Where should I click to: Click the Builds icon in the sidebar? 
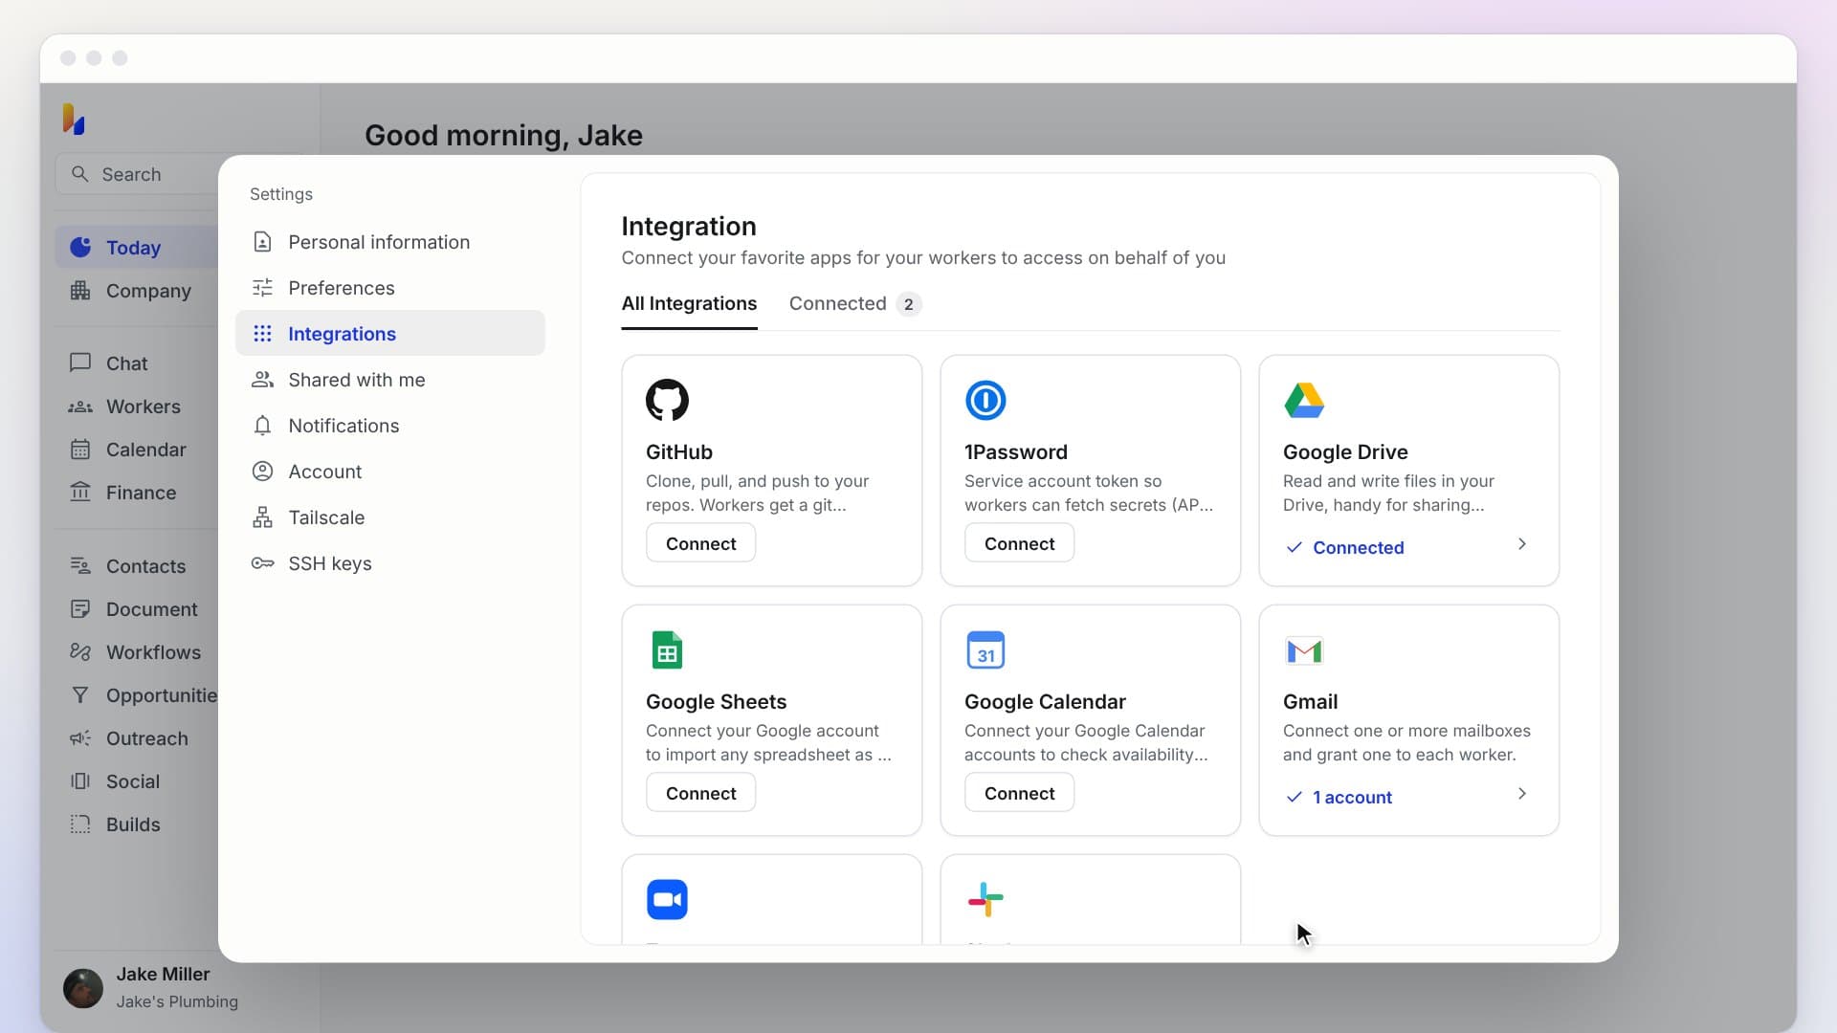[x=80, y=824]
